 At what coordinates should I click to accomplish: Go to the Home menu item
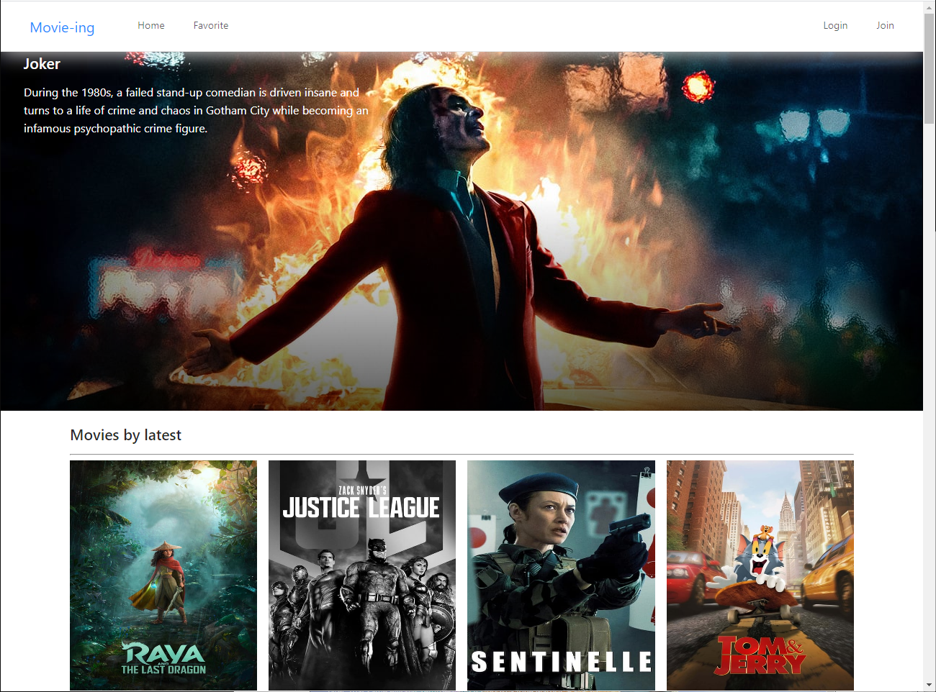[x=151, y=25]
